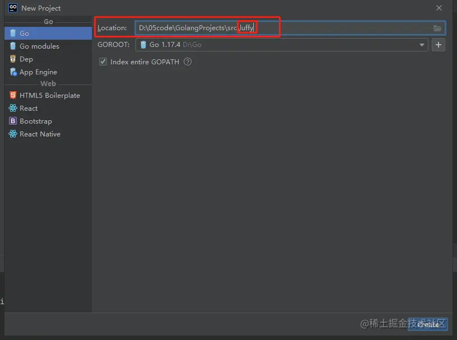Choose React Native project template
This screenshot has height=340, width=457.
tap(48, 134)
